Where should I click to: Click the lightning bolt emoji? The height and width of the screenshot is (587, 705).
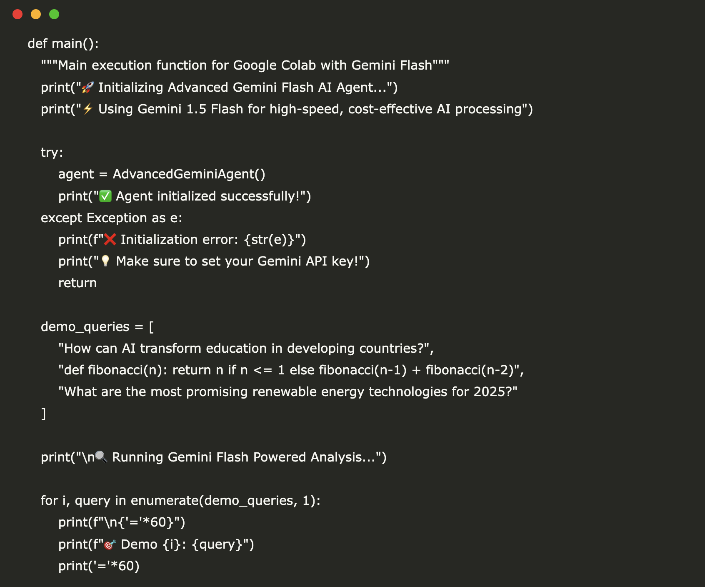pyautogui.click(x=88, y=109)
